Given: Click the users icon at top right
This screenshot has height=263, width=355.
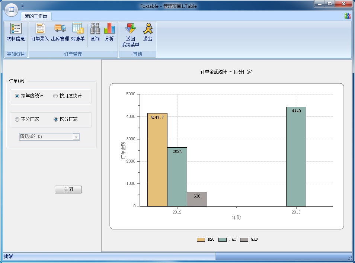Looking at the screenshot, I should point(347,16).
